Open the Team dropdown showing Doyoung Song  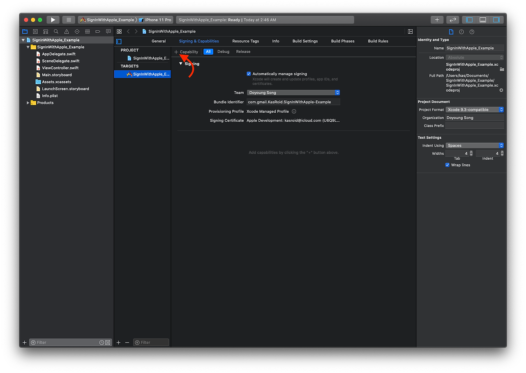[x=293, y=93]
